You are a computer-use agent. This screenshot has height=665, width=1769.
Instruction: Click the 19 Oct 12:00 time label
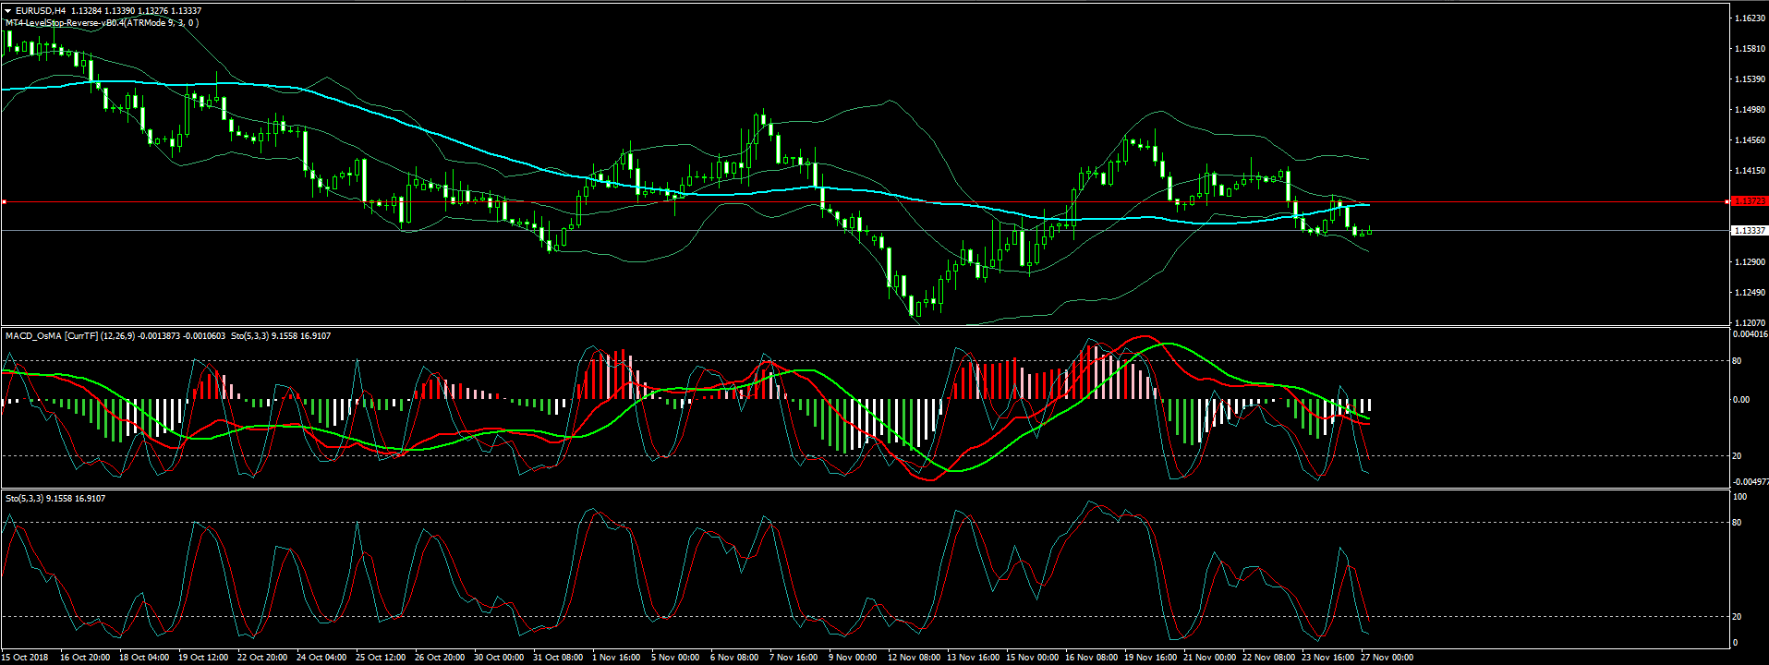tap(203, 658)
